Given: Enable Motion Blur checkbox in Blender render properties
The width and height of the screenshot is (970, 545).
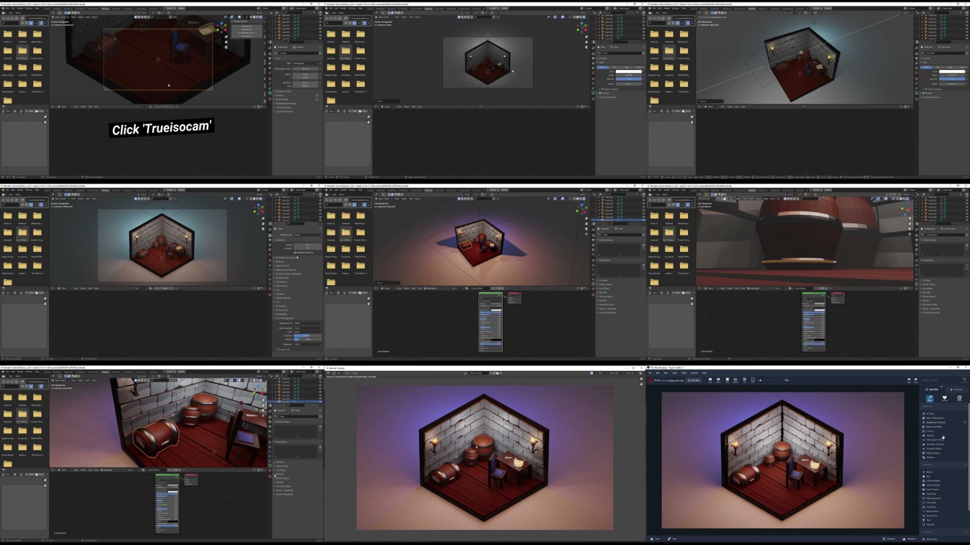Looking at the screenshot, I should (277, 278).
